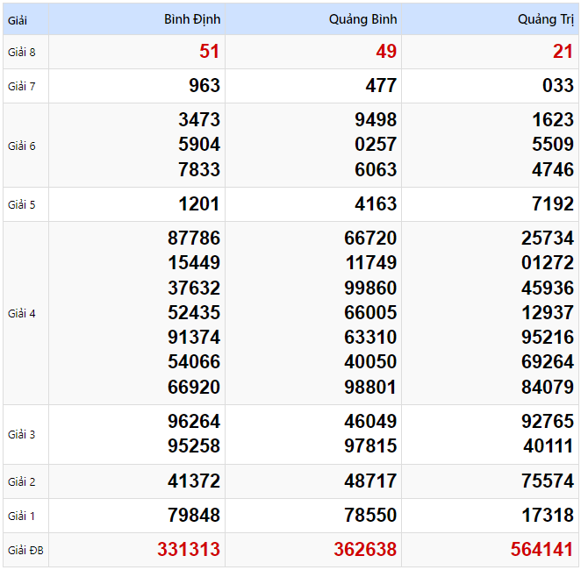Click the red number 21 under Quảng Trị
The width and height of the screenshot is (581, 570).
(x=563, y=52)
